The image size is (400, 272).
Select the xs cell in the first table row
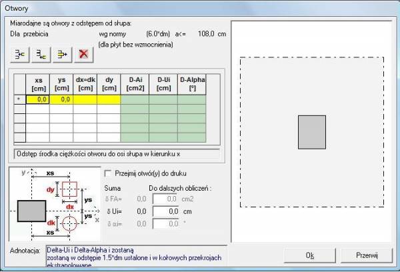37,99
